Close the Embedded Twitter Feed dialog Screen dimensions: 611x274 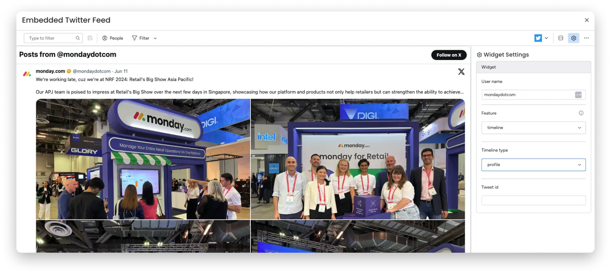click(586, 20)
